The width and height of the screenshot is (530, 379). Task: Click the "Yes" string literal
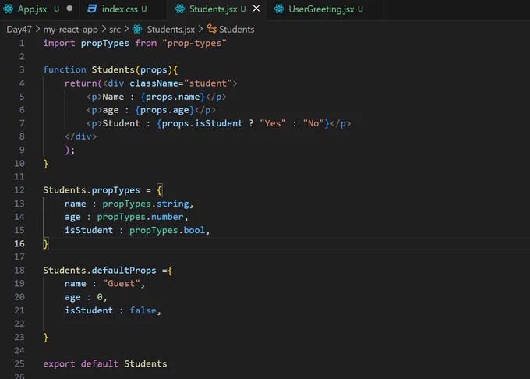click(273, 123)
